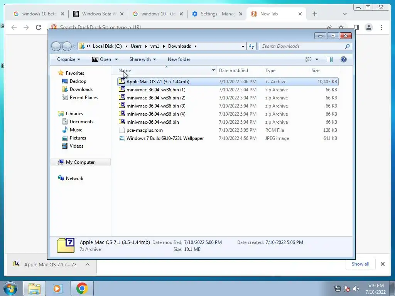Image resolution: width=395 pixels, height=296 pixels.
Task: Click the Windows Start orb
Action: pyautogui.click(x=10, y=288)
